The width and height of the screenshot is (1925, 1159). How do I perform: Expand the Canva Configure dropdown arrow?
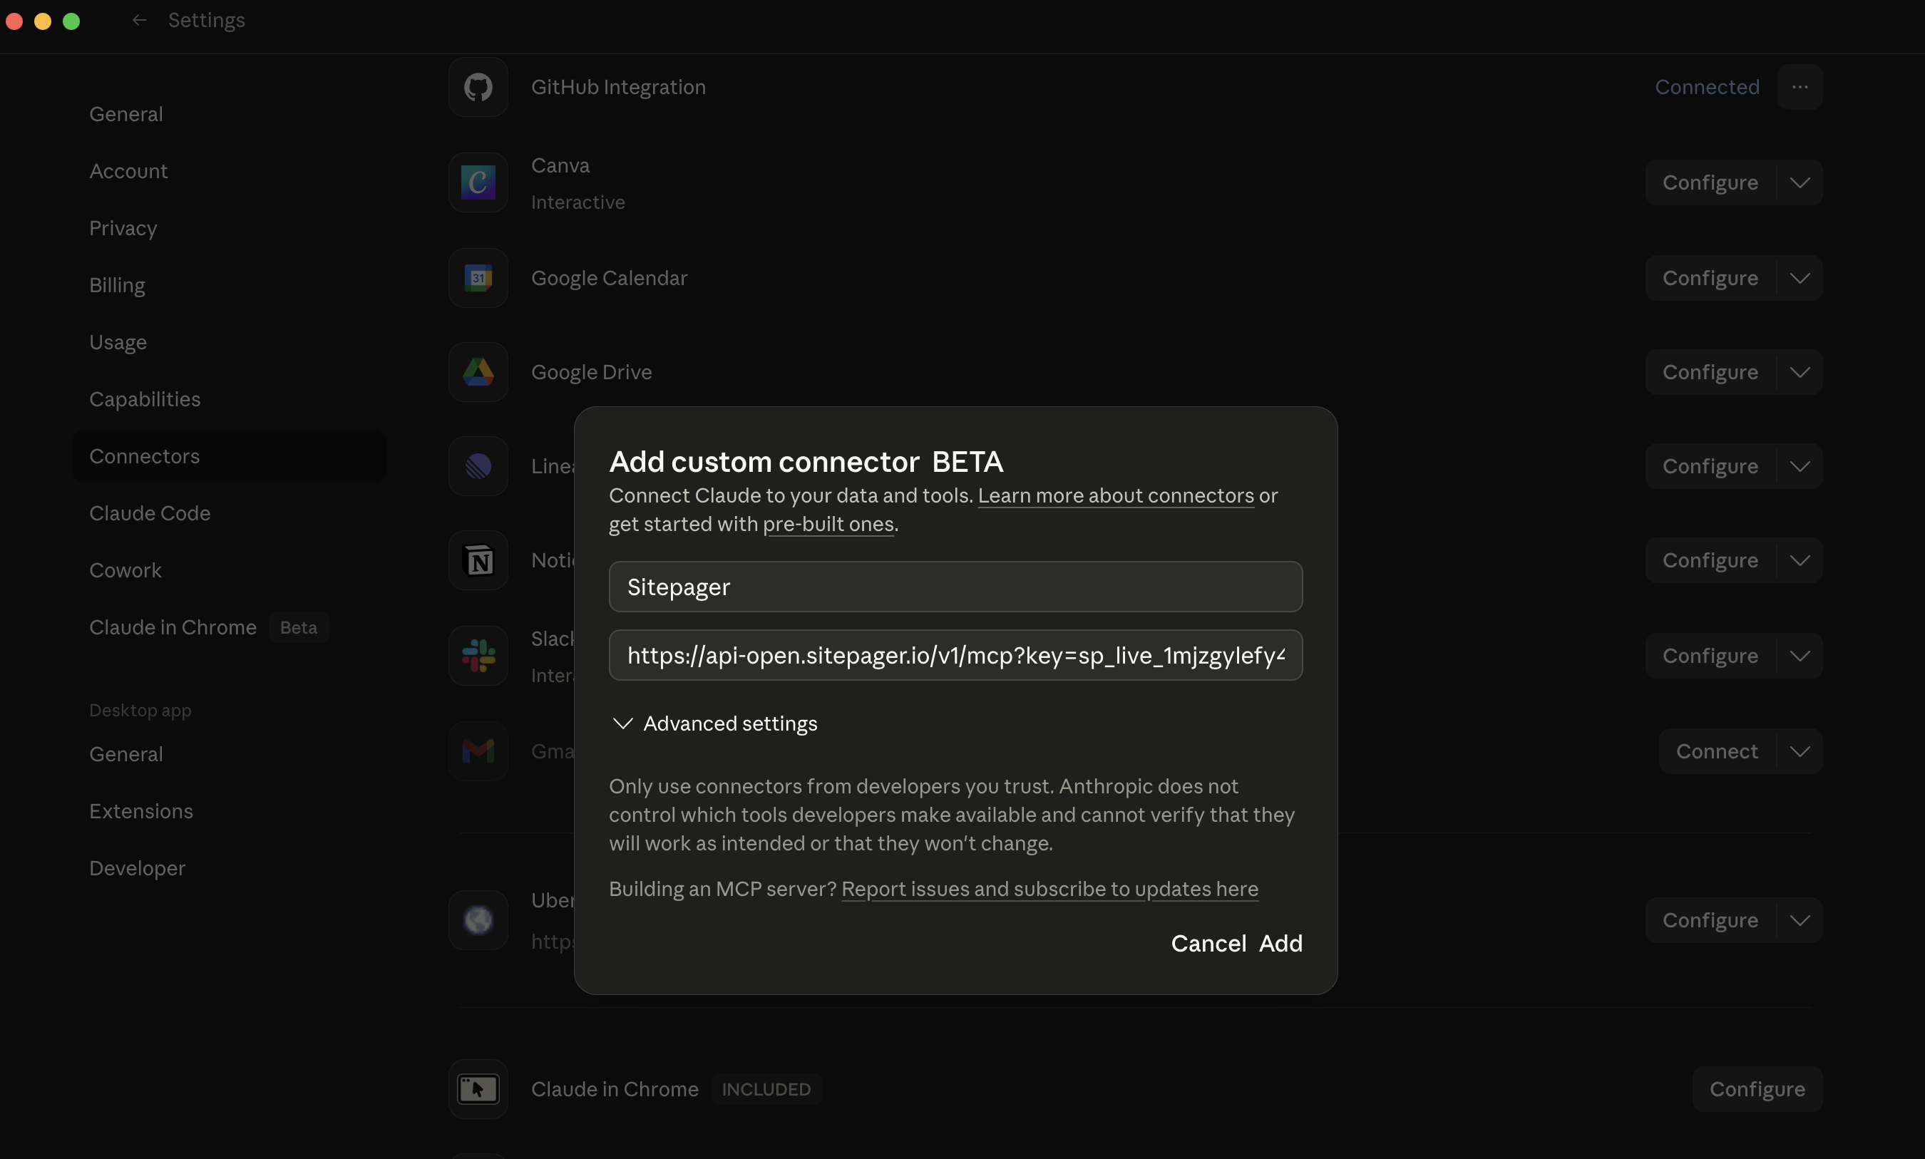pos(1800,182)
